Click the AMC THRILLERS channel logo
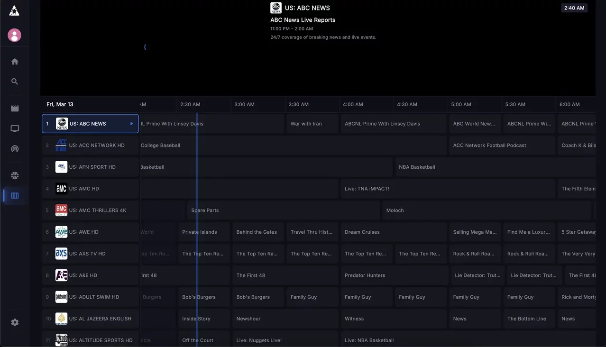 pyautogui.click(x=61, y=210)
